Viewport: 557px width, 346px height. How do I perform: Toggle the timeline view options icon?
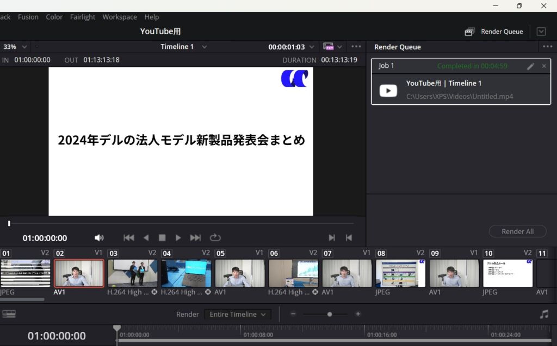pyautogui.click(x=9, y=314)
